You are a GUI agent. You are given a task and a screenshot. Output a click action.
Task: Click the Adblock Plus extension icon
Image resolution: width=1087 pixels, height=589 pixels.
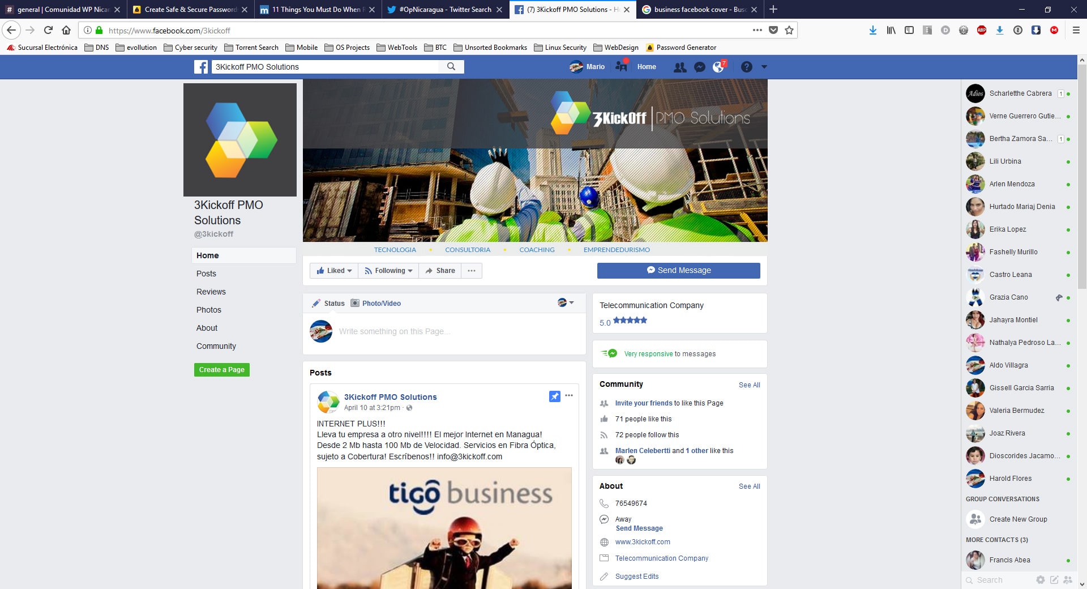coord(982,30)
